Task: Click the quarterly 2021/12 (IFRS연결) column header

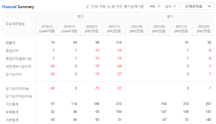Action: (x=181, y=29)
